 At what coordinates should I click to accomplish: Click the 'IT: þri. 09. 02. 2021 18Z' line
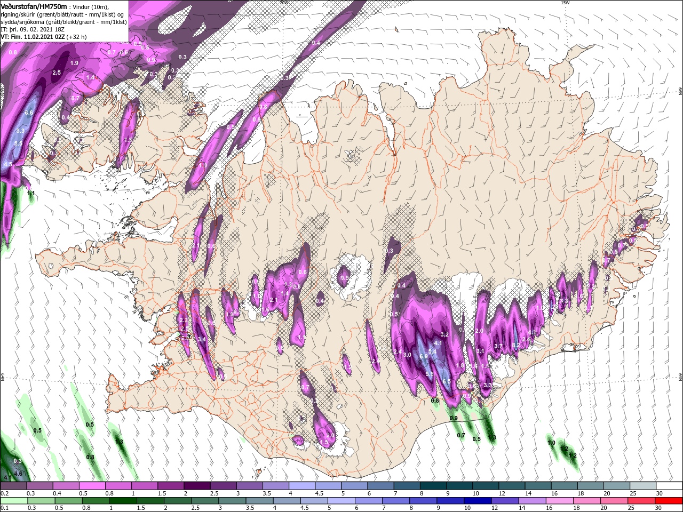point(33,29)
